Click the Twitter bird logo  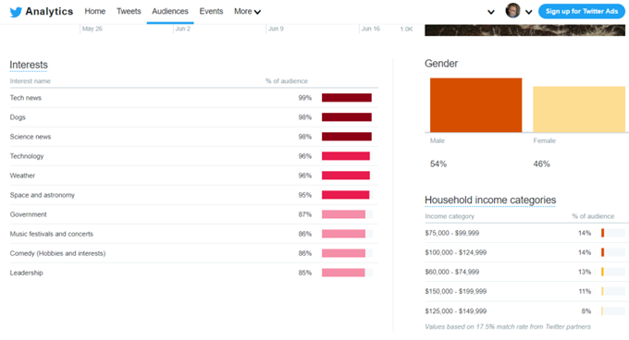[16, 12]
